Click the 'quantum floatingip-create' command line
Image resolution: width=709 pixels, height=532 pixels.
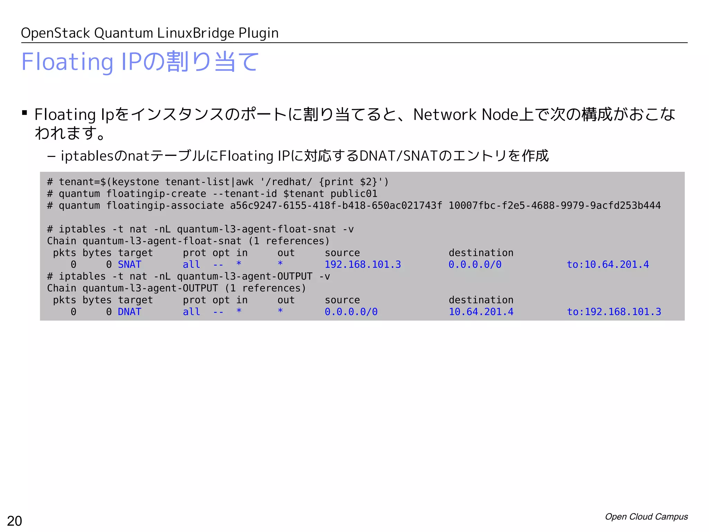[x=212, y=194]
